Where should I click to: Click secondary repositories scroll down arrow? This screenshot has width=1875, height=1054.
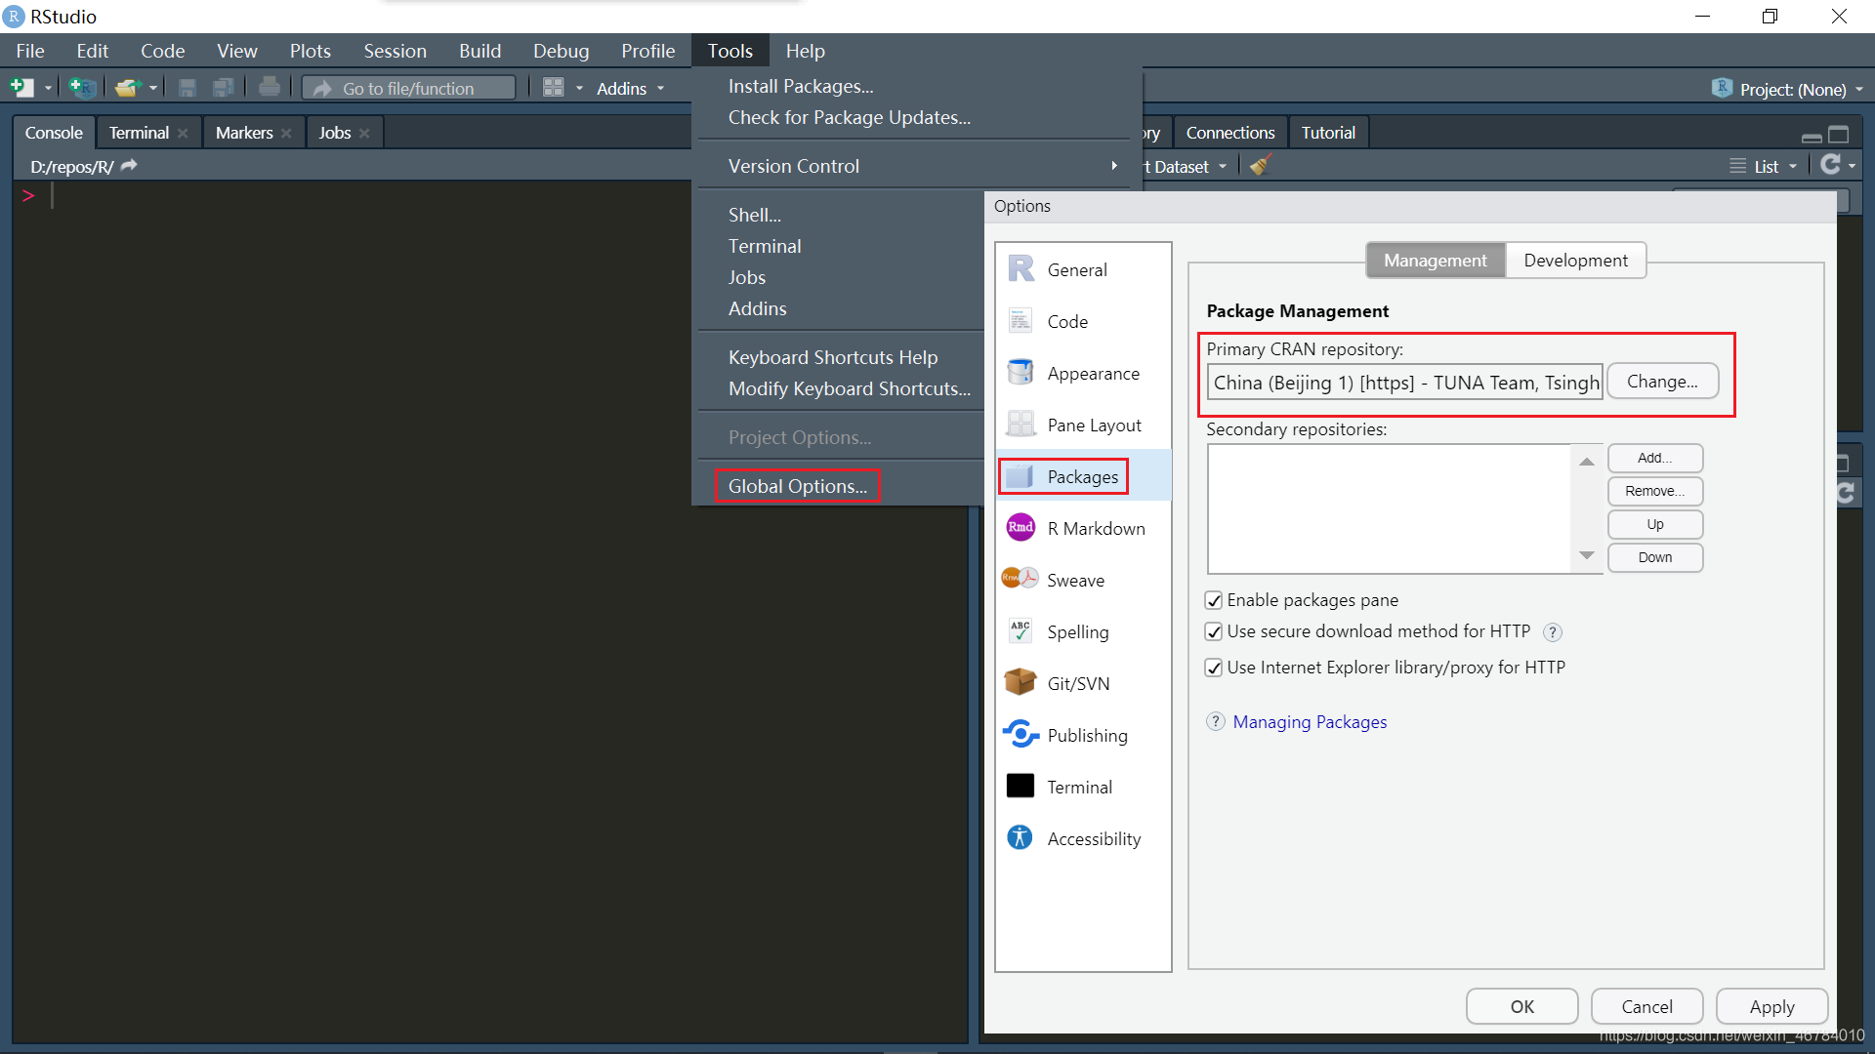pos(1586,555)
